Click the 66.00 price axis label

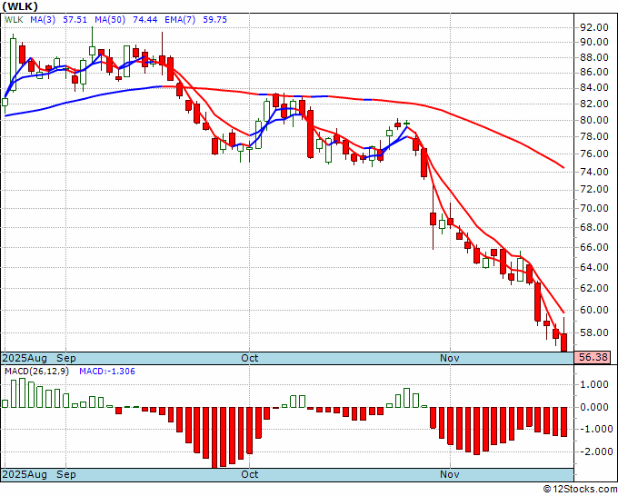pos(594,247)
